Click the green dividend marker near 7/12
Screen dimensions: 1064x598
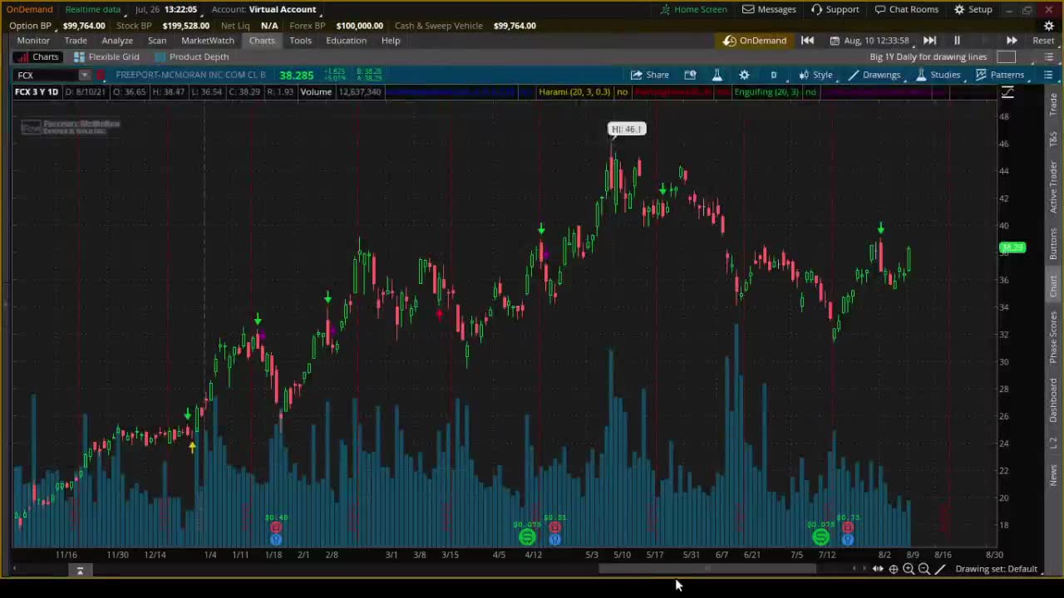(820, 538)
